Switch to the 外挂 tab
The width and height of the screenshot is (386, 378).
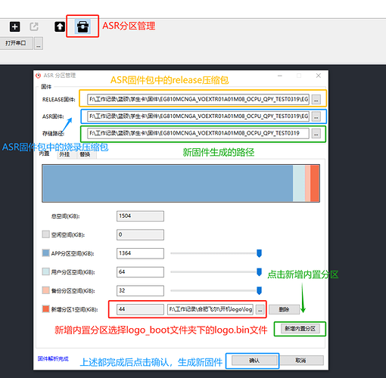pos(65,154)
